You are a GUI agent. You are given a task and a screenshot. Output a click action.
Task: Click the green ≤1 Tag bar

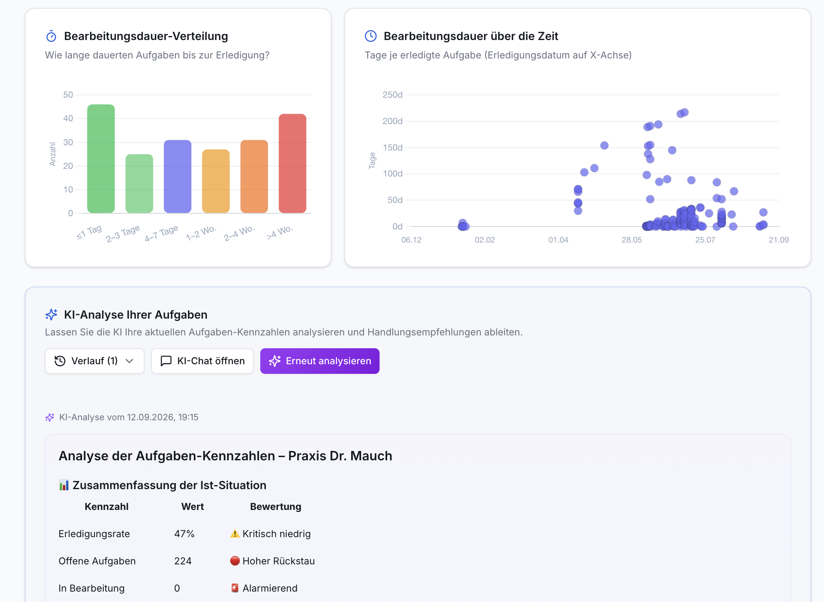pos(101,159)
